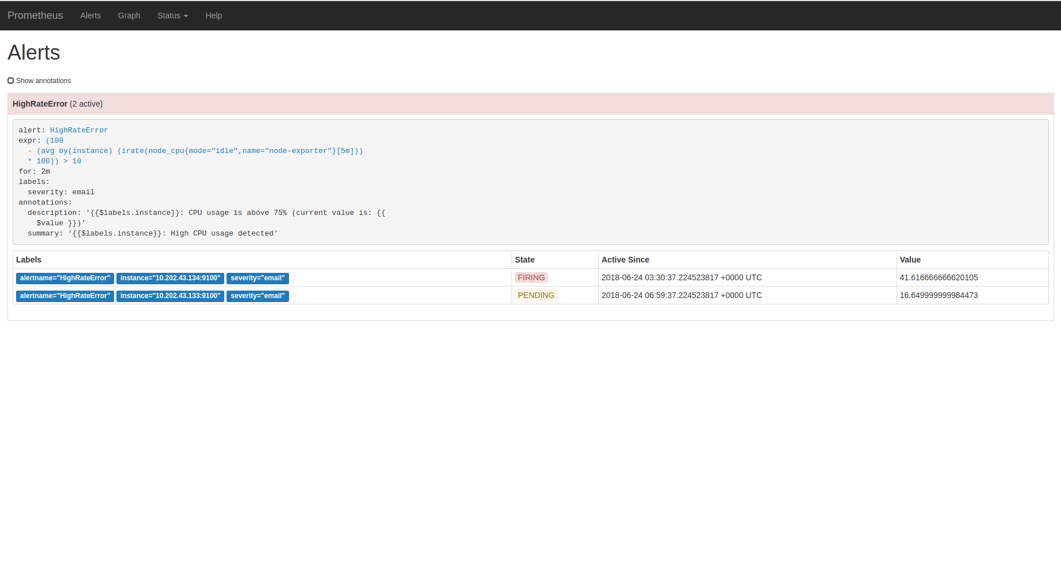Image resolution: width=1061 pixels, height=568 pixels.
Task: Click the red FIRING state badge
Action: click(x=531, y=277)
